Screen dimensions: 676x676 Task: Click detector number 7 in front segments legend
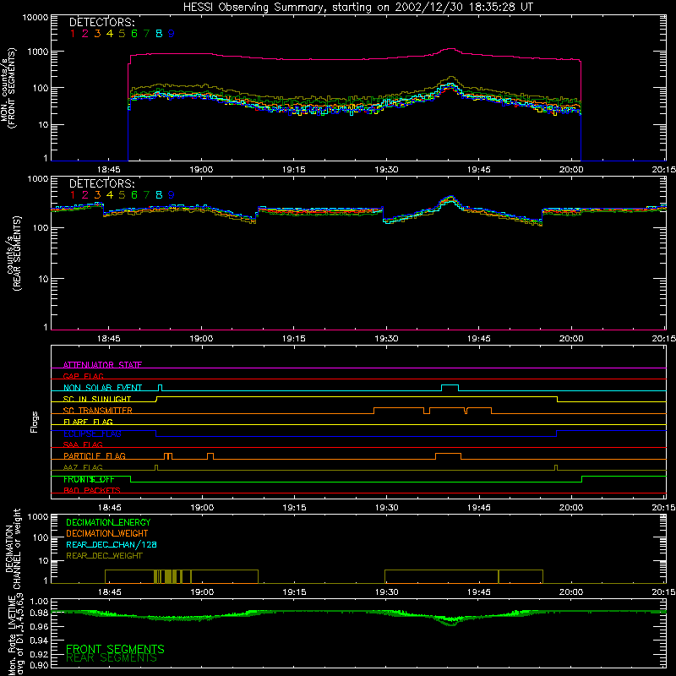(146, 34)
